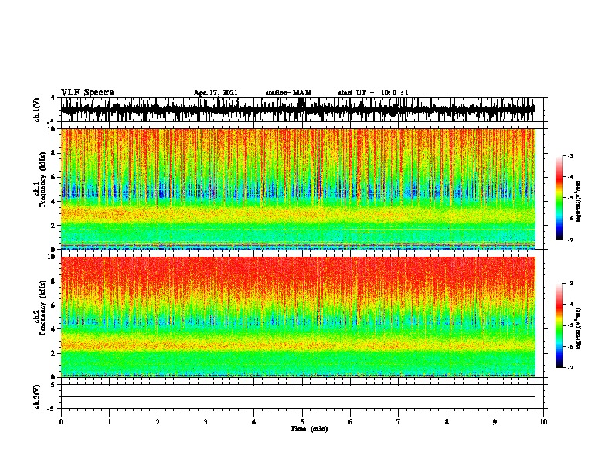Click the "ch.2 Frequency (kHz)" axis label

[x=40, y=308]
